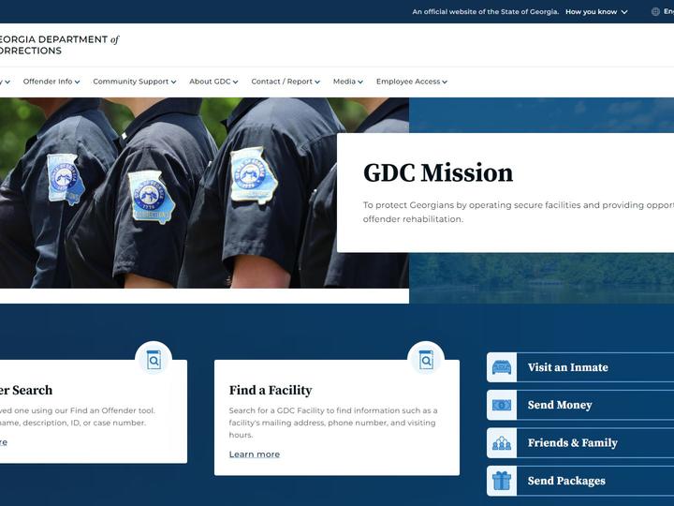Click the people icon beside Friends & Family
This screenshot has height=506, width=674.
502,442
